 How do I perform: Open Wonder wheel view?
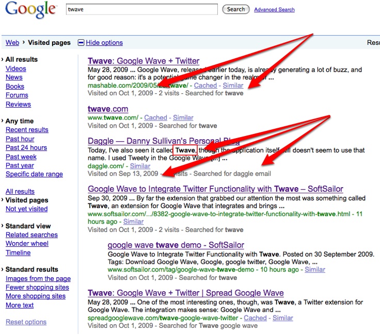[x=27, y=244]
